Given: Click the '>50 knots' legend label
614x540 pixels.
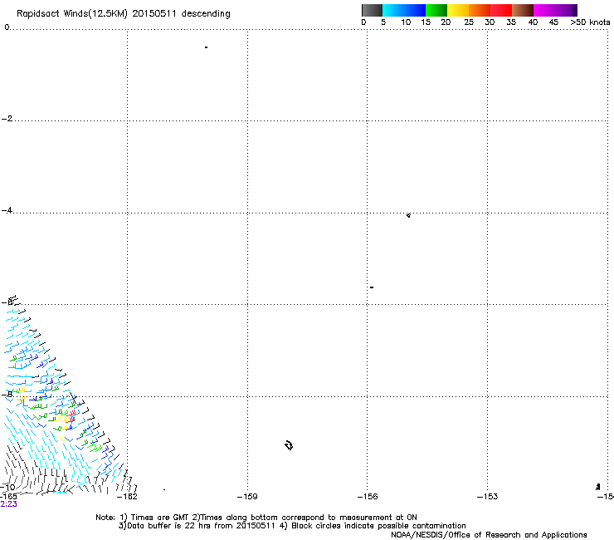Looking at the screenshot, I should click(590, 22).
